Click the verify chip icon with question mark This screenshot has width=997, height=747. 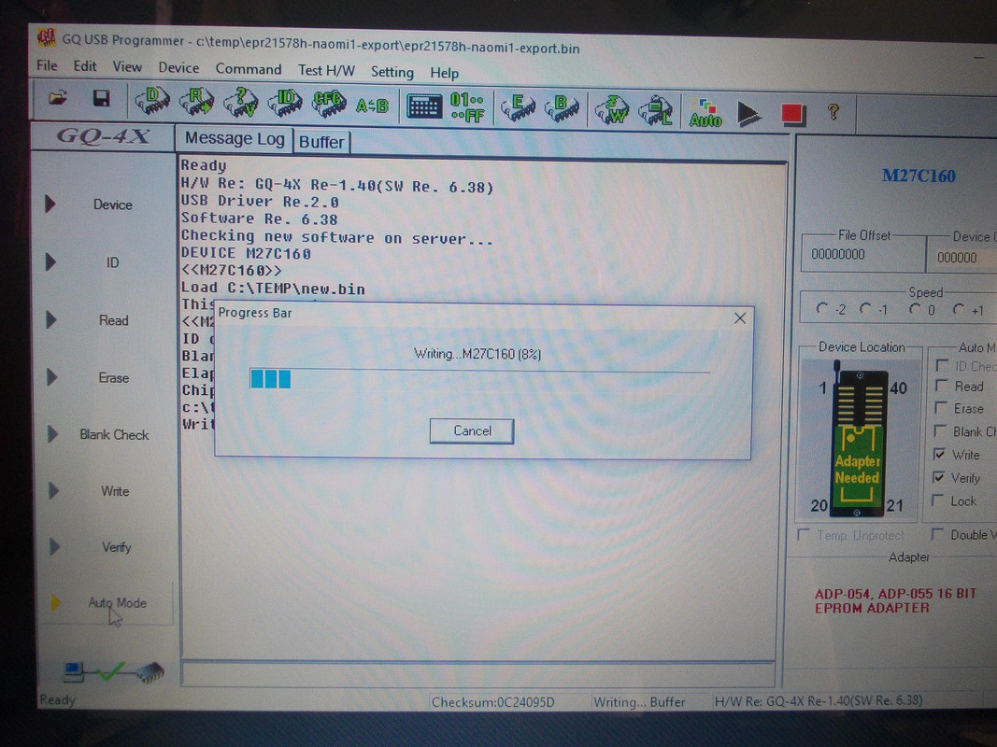(x=241, y=102)
